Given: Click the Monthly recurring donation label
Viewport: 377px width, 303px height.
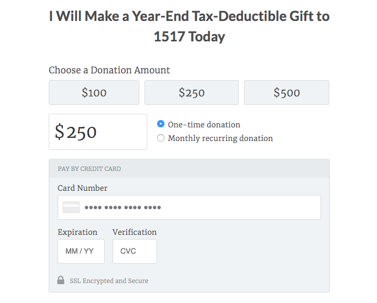Looking at the screenshot, I should click(220, 138).
